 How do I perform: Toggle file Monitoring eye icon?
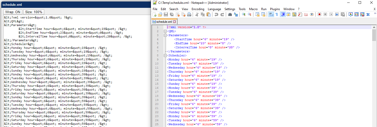312,14
